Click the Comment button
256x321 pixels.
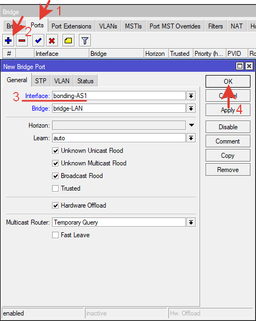click(x=228, y=141)
